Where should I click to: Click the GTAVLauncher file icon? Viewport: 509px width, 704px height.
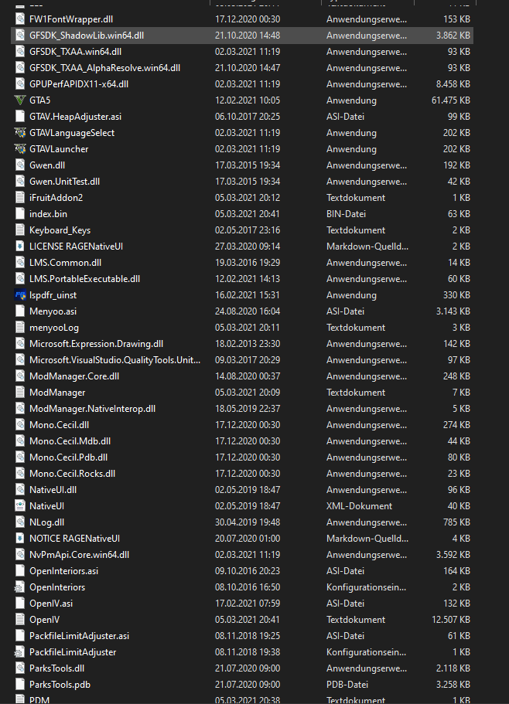(x=20, y=148)
